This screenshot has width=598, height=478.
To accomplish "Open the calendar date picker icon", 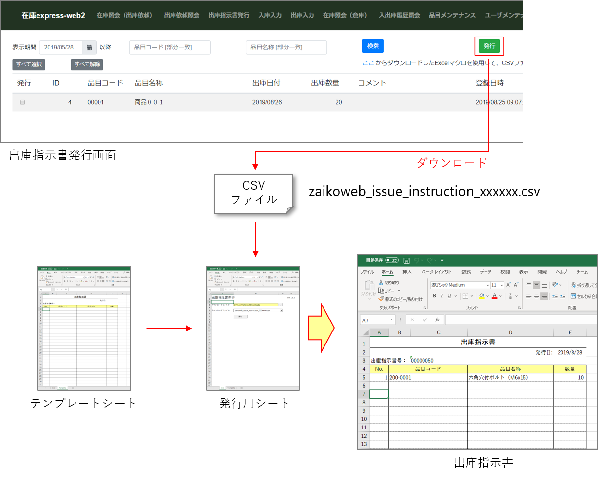I will pyautogui.click(x=89, y=48).
